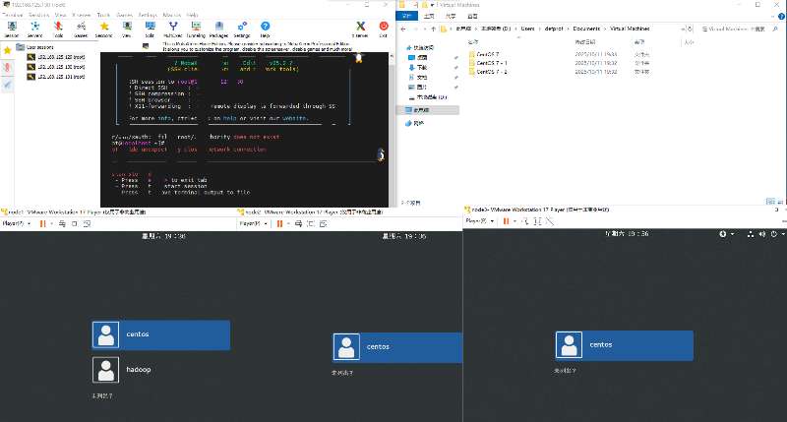Click the Explorer search box

point(740,30)
